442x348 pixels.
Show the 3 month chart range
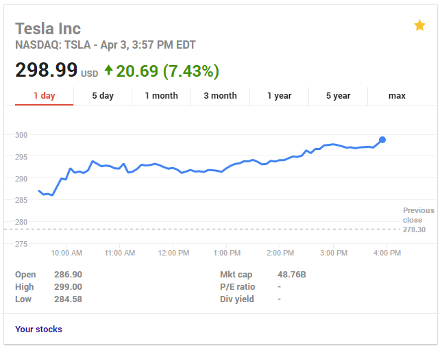(221, 96)
